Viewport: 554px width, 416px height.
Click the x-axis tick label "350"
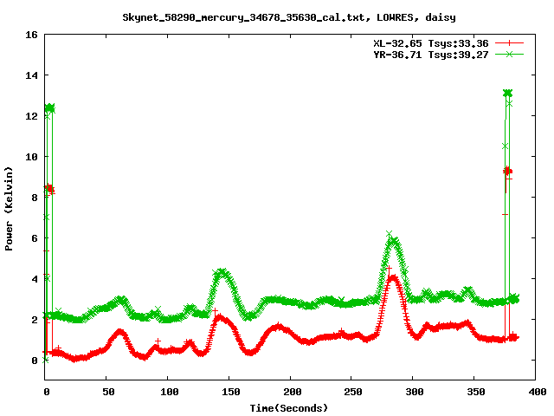476,392
